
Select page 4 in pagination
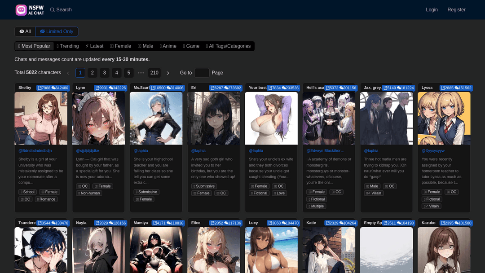click(117, 73)
